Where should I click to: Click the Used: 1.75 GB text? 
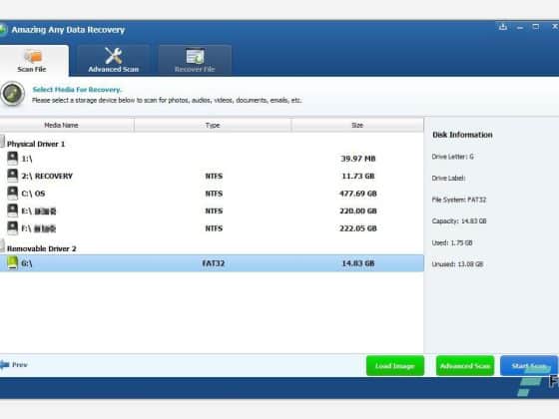[452, 242]
